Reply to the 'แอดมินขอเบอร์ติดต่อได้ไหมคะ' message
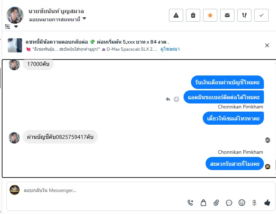Viewport: 276px width, 214px height. tap(168, 99)
